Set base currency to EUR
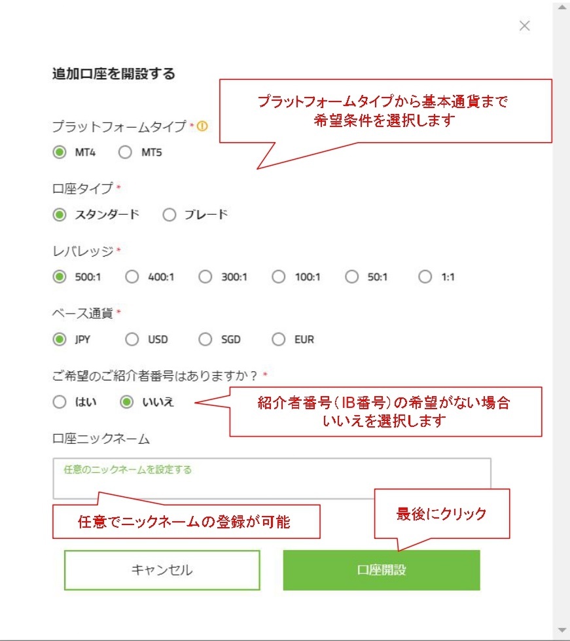This screenshot has height=641, width=570. 279,339
